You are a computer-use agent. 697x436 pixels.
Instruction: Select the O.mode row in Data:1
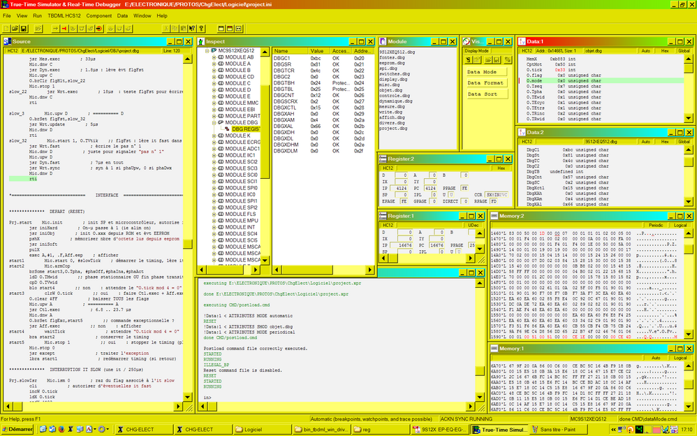[601, 81]
